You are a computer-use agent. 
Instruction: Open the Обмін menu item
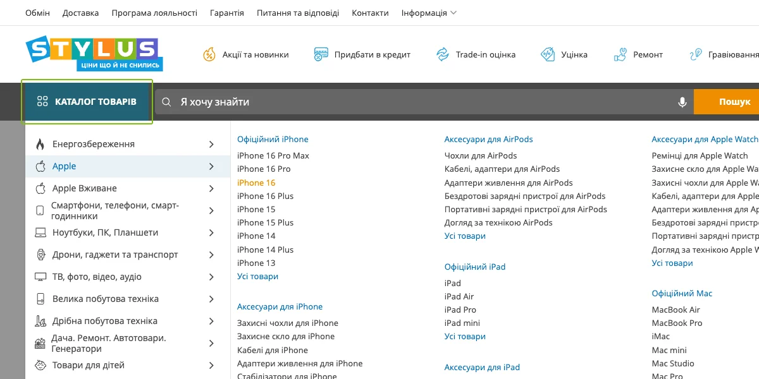tap(37, 13)
